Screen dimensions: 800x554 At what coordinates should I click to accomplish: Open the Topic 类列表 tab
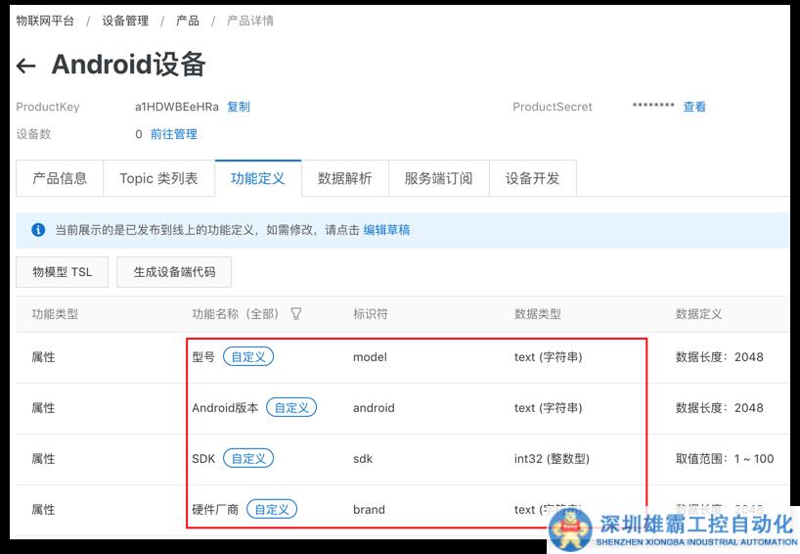(158, 178)
